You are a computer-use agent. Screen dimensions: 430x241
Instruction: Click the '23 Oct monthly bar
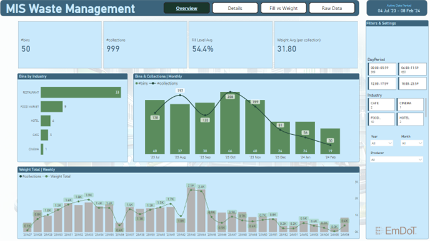(230, 123)
